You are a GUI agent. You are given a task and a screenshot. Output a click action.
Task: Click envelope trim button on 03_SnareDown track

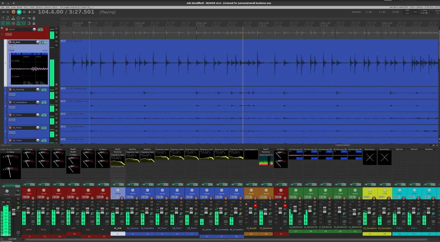pyautogui.click(x=12, y=107)
